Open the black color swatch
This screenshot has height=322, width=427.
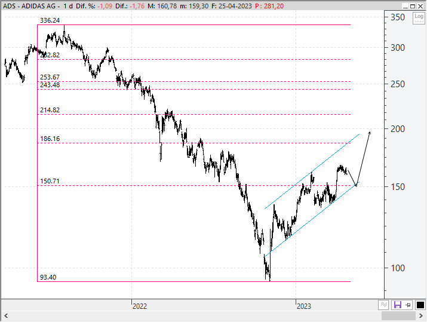click(x=420, y=305)
